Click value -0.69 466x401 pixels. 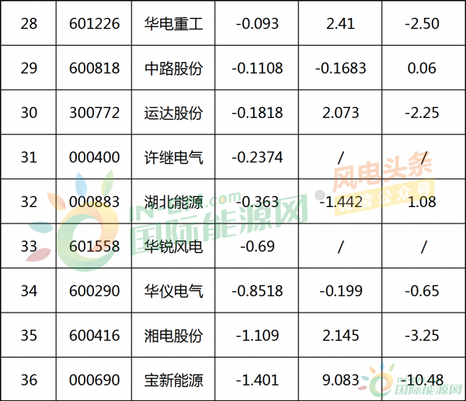point(257,247)
